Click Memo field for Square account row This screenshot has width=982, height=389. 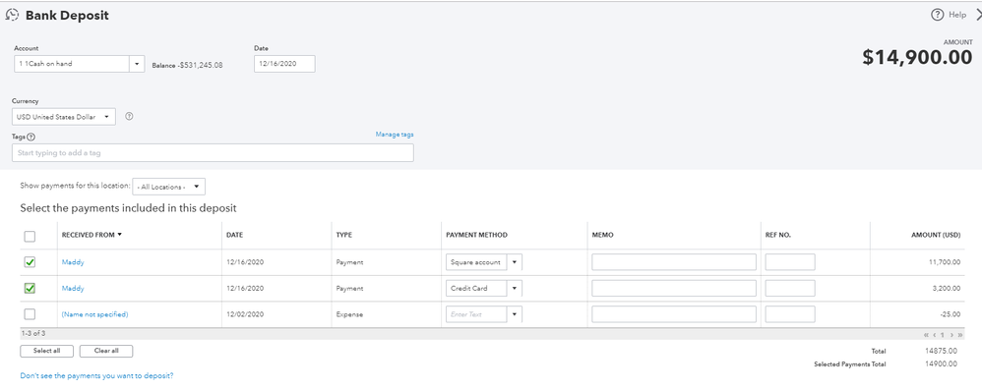pyautogui.click(x=674, y=262)
